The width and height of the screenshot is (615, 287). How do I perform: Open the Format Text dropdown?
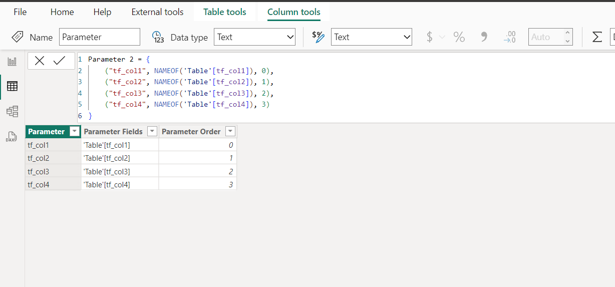tap(372, 37)
